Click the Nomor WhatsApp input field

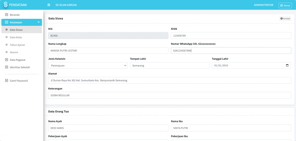tap(231, 50)
